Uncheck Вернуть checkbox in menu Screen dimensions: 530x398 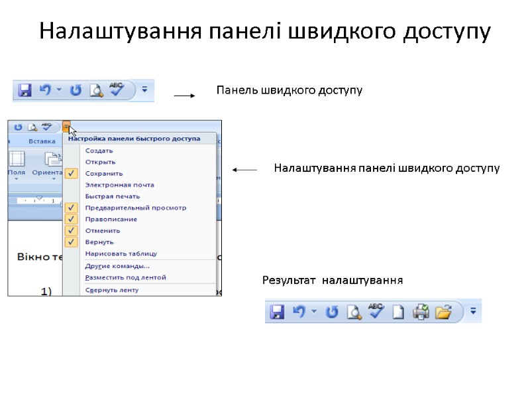click(72, 242)
